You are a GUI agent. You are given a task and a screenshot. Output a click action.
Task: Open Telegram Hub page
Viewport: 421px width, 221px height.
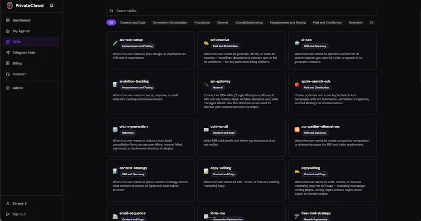coord(31,53)
